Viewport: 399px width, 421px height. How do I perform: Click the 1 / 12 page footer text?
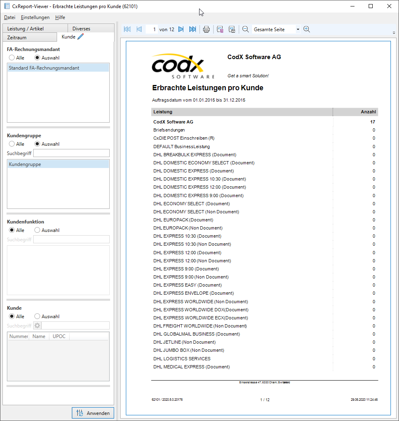point(265,400)
